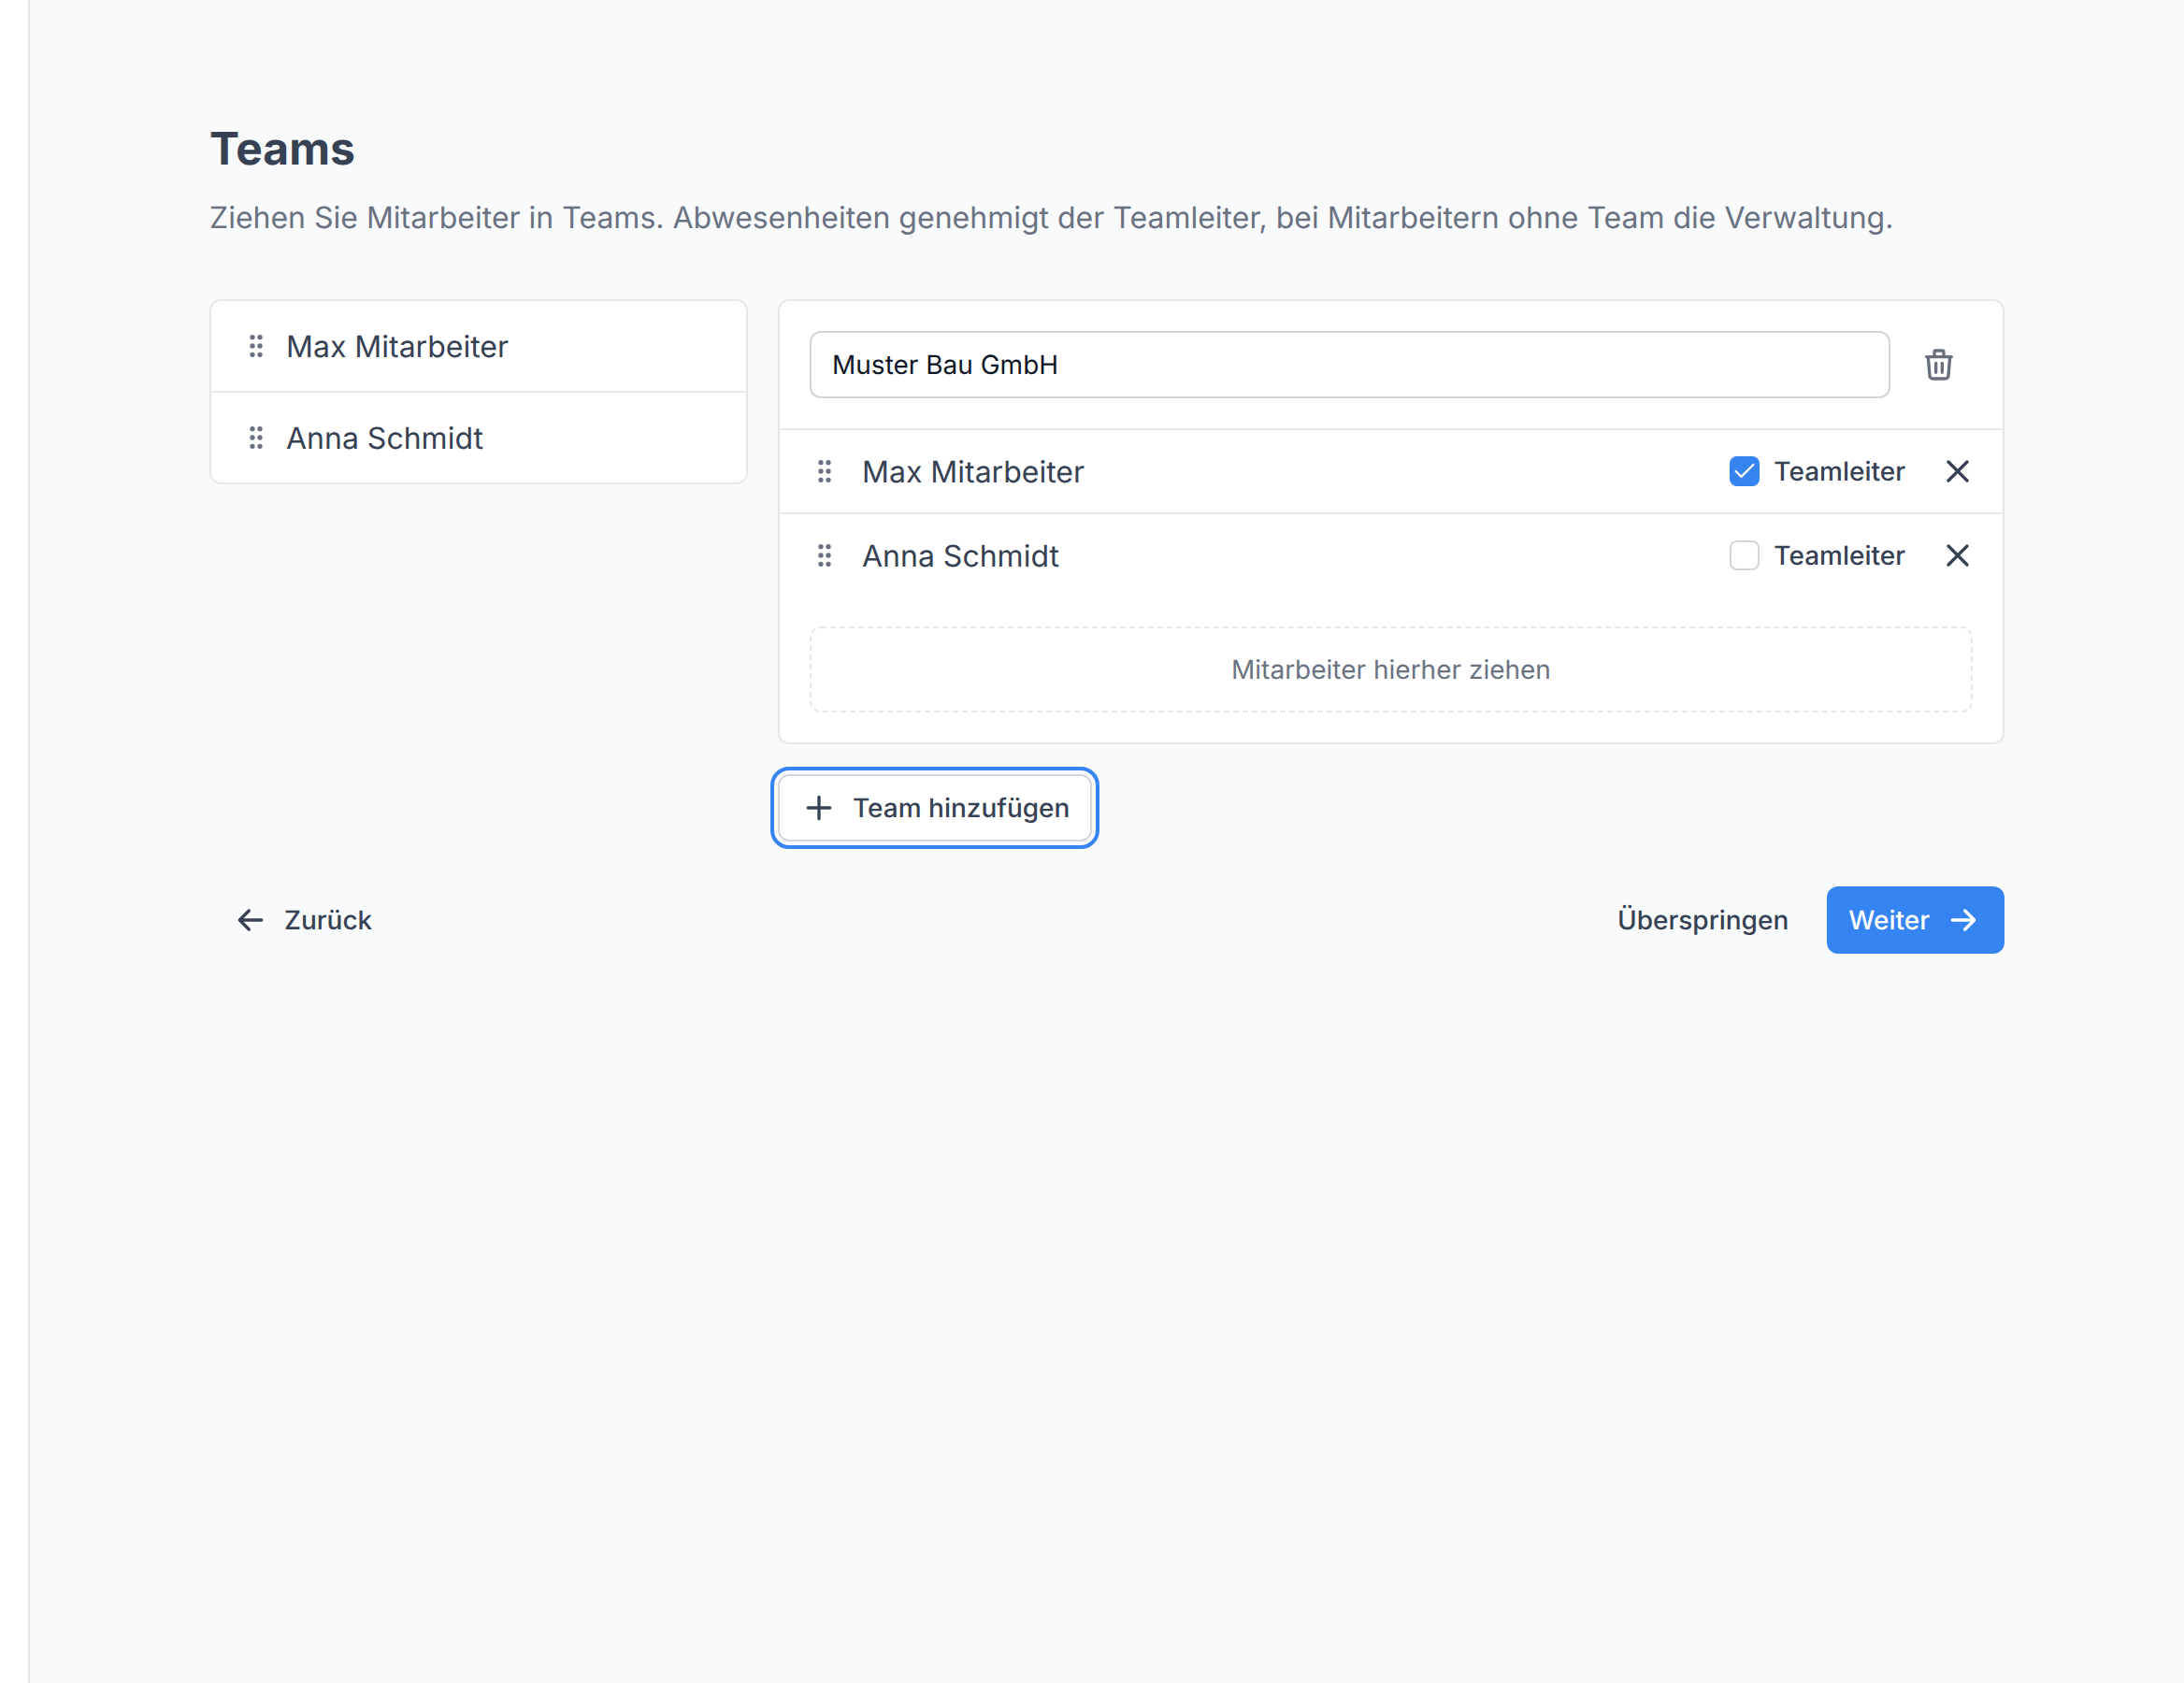This screenshot has width=2184, height=1683.
Task: Continue with the Weiter button
Action: [1914, 920]
